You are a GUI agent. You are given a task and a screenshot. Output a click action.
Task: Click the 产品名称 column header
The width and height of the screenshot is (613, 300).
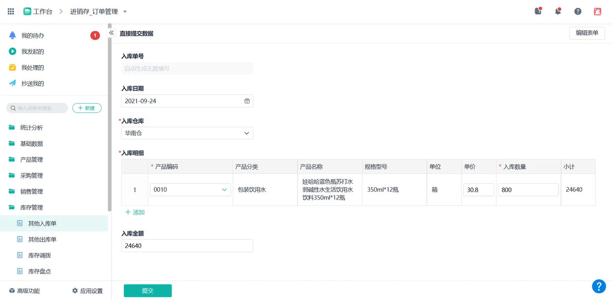point(329,167)
